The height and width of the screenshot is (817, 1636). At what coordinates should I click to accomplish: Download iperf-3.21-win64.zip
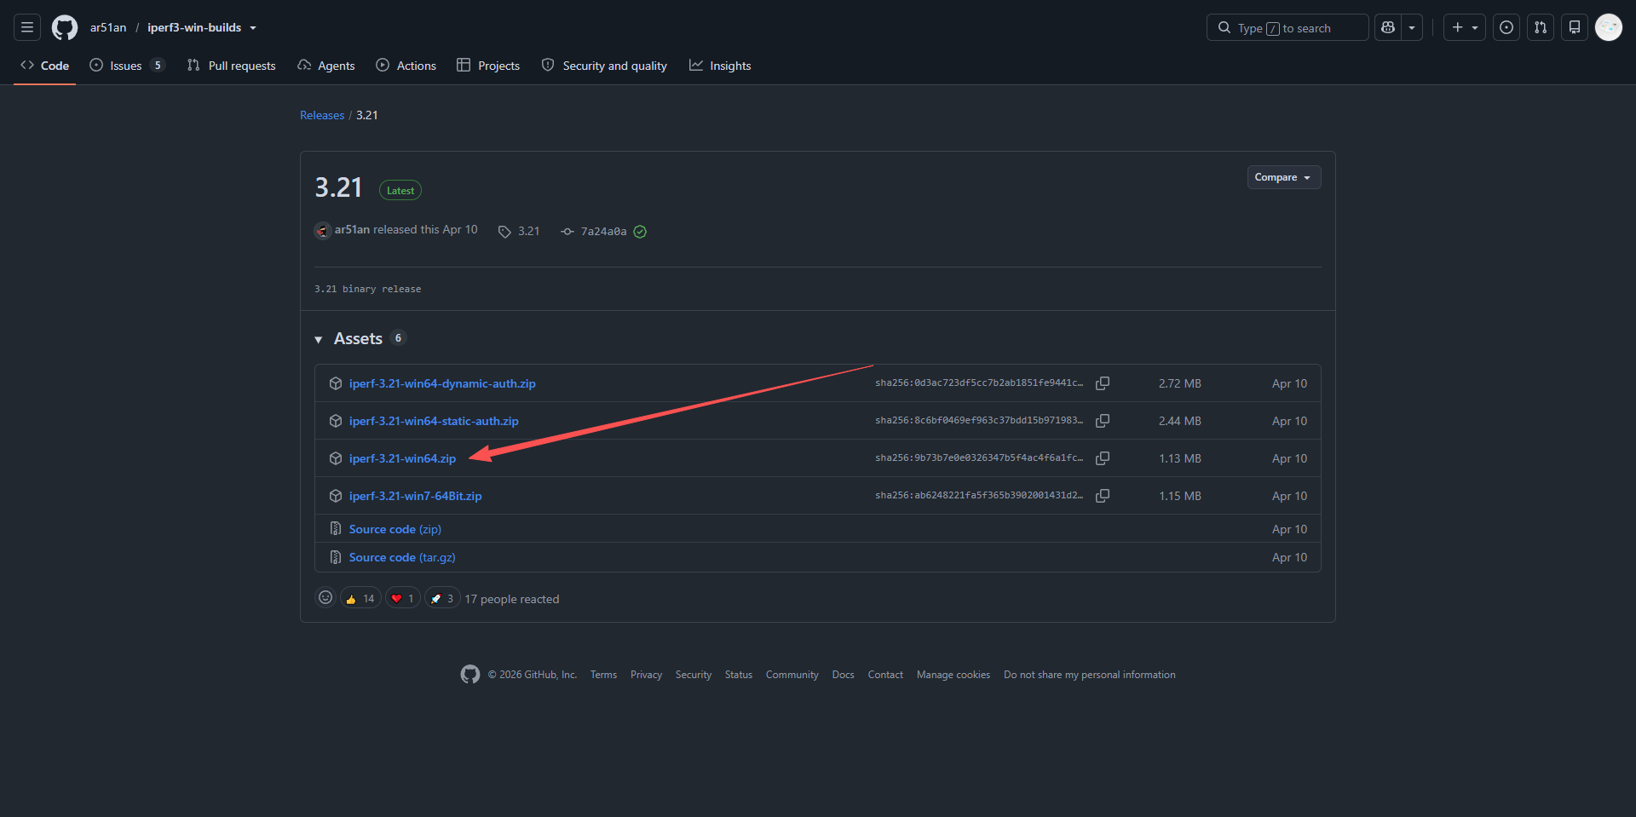pos(402,458)
